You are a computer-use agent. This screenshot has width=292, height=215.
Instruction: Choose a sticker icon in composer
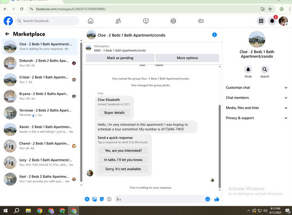[x=102, y=199]
